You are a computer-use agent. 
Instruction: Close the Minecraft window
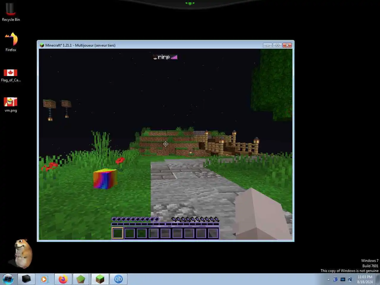tap(287, 45)
